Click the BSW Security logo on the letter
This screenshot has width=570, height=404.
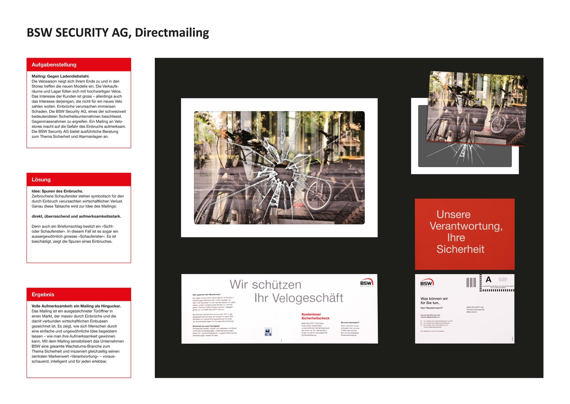tap(367, 282)
